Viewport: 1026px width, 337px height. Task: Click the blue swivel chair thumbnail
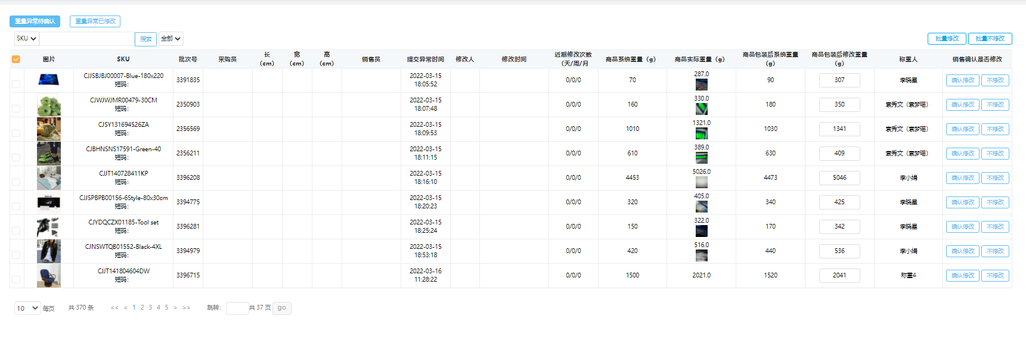pyautogui.click(x=48, y=276)
